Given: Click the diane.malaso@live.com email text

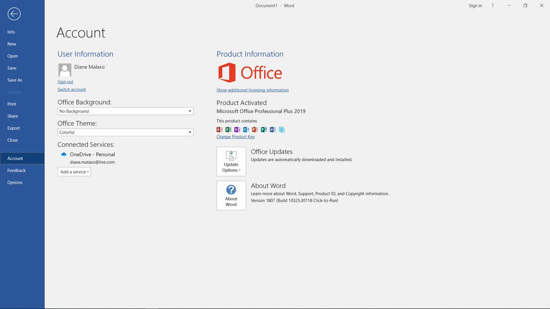Looking at the screenshot, I should (x=92, y=162).
